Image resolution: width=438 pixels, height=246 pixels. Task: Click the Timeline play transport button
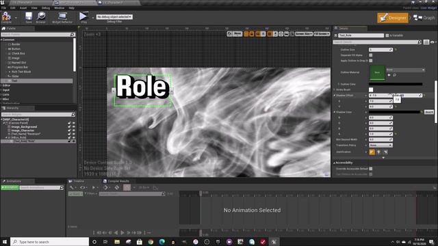(122, 232)
